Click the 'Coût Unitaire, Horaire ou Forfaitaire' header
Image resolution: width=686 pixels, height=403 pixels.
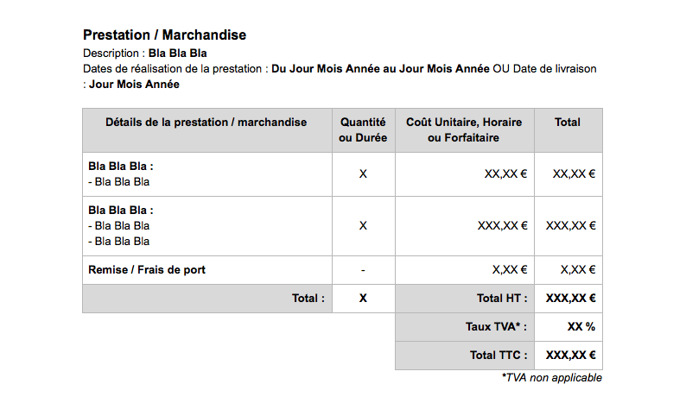(464, 130)
